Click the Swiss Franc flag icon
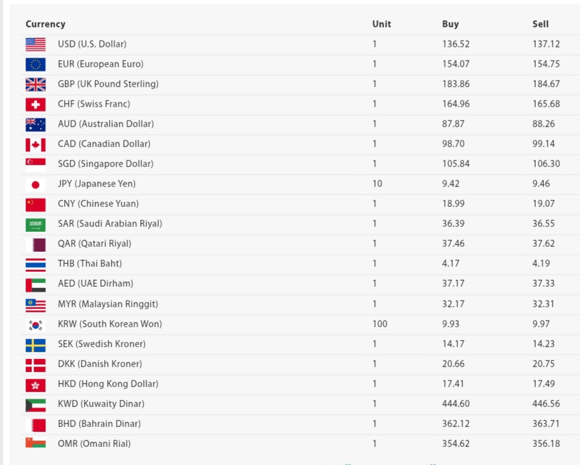Viewport: 580px width, 465px height. pyautogui.click(x=36, y=104)
